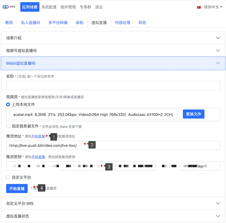Select the specify server file radio option
The height and width of the screenshot is (223, 226).
[8, 126]
